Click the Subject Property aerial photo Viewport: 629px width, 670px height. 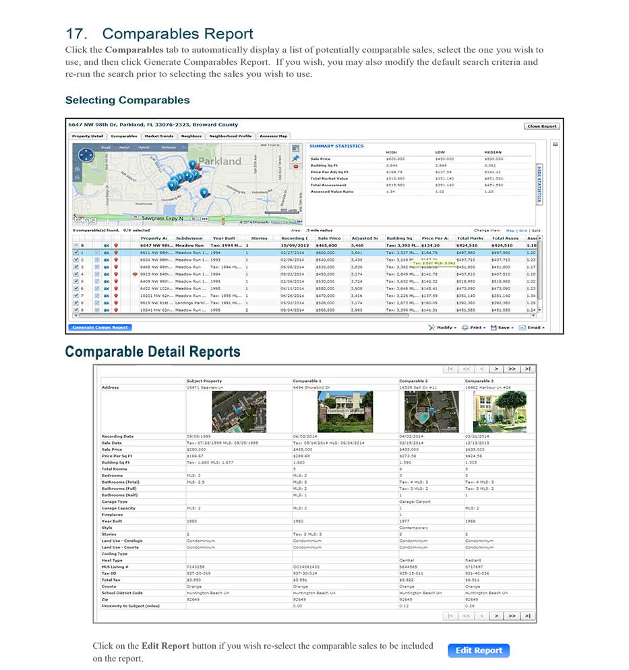pos(239,412)
